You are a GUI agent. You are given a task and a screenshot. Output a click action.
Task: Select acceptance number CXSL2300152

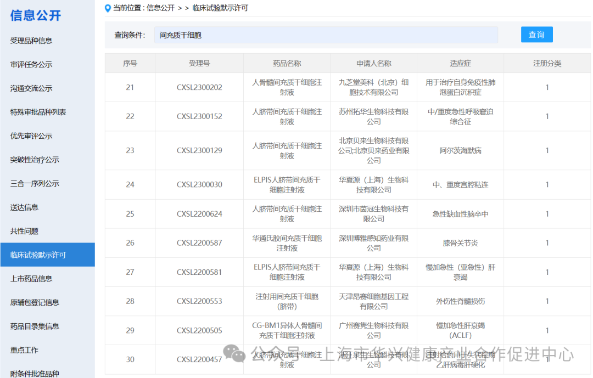pos(199,116)
